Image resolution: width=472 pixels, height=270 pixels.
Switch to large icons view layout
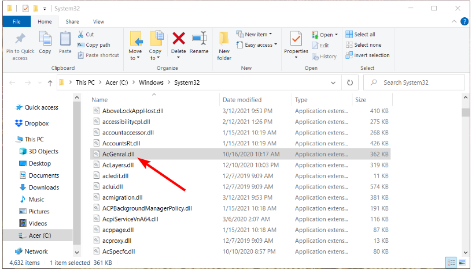462,263
